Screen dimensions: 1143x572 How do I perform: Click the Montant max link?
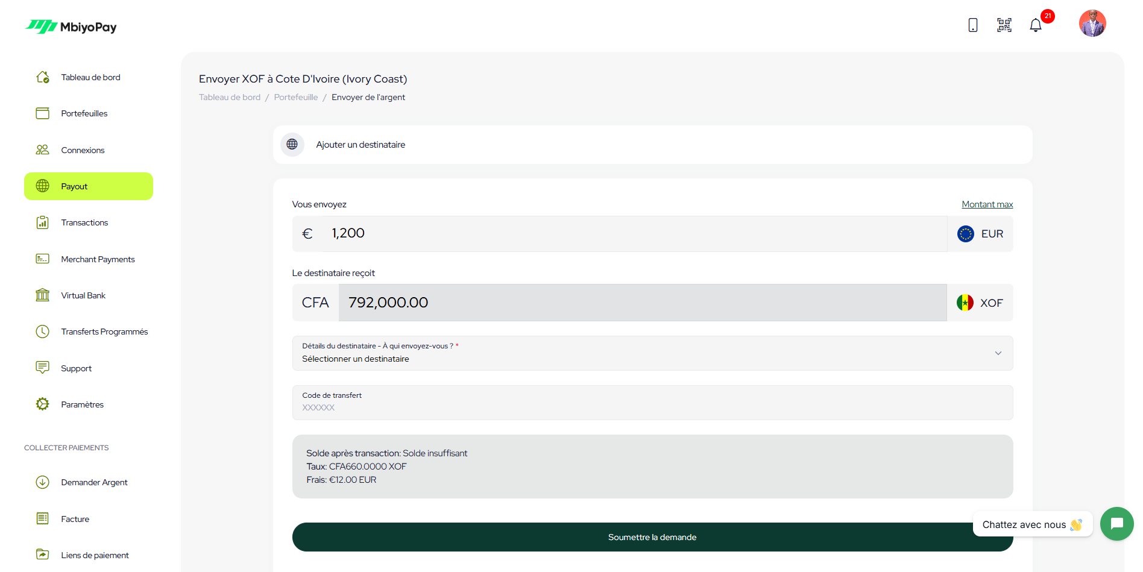tap(987, 204)
